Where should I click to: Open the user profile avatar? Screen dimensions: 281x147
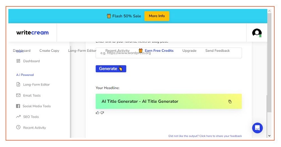[257, 33]
